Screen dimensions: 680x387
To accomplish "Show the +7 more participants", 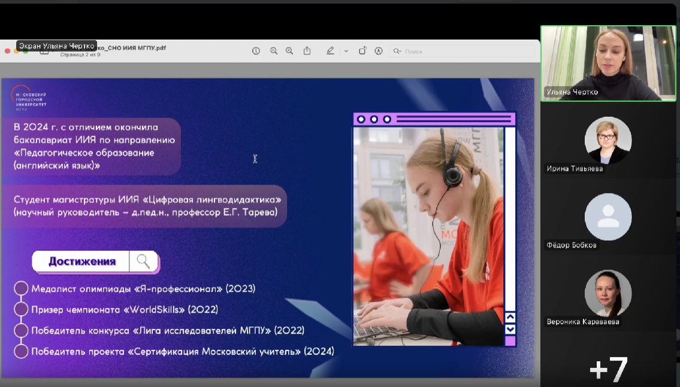I will (x=608, y=368).
